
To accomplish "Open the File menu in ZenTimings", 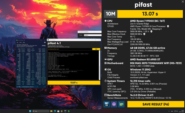I will coord(17,42).
